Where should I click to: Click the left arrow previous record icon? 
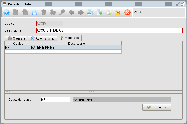click(x=71, y=12)
